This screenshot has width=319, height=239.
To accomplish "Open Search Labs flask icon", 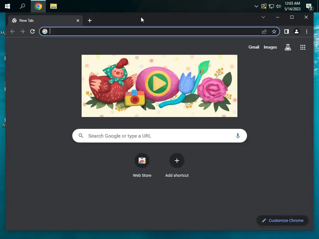I will pos(288,47).
